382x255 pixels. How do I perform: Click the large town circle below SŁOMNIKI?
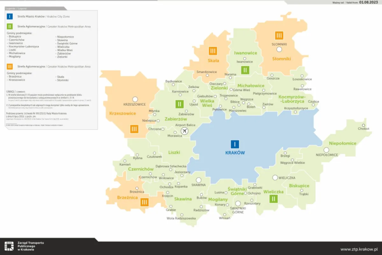(x=279, y=49)
